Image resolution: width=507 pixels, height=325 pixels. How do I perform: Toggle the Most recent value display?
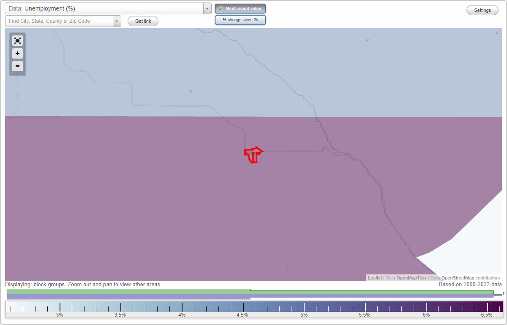[x=240, y=8]
